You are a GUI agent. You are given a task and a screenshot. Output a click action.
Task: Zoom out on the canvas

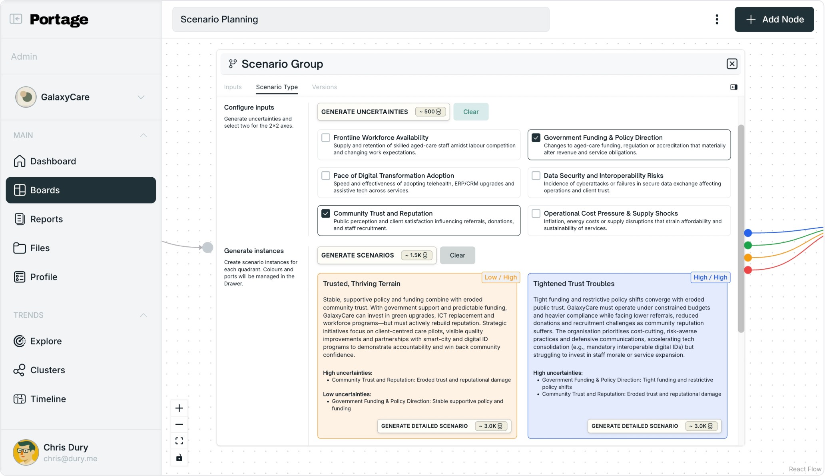179,424
